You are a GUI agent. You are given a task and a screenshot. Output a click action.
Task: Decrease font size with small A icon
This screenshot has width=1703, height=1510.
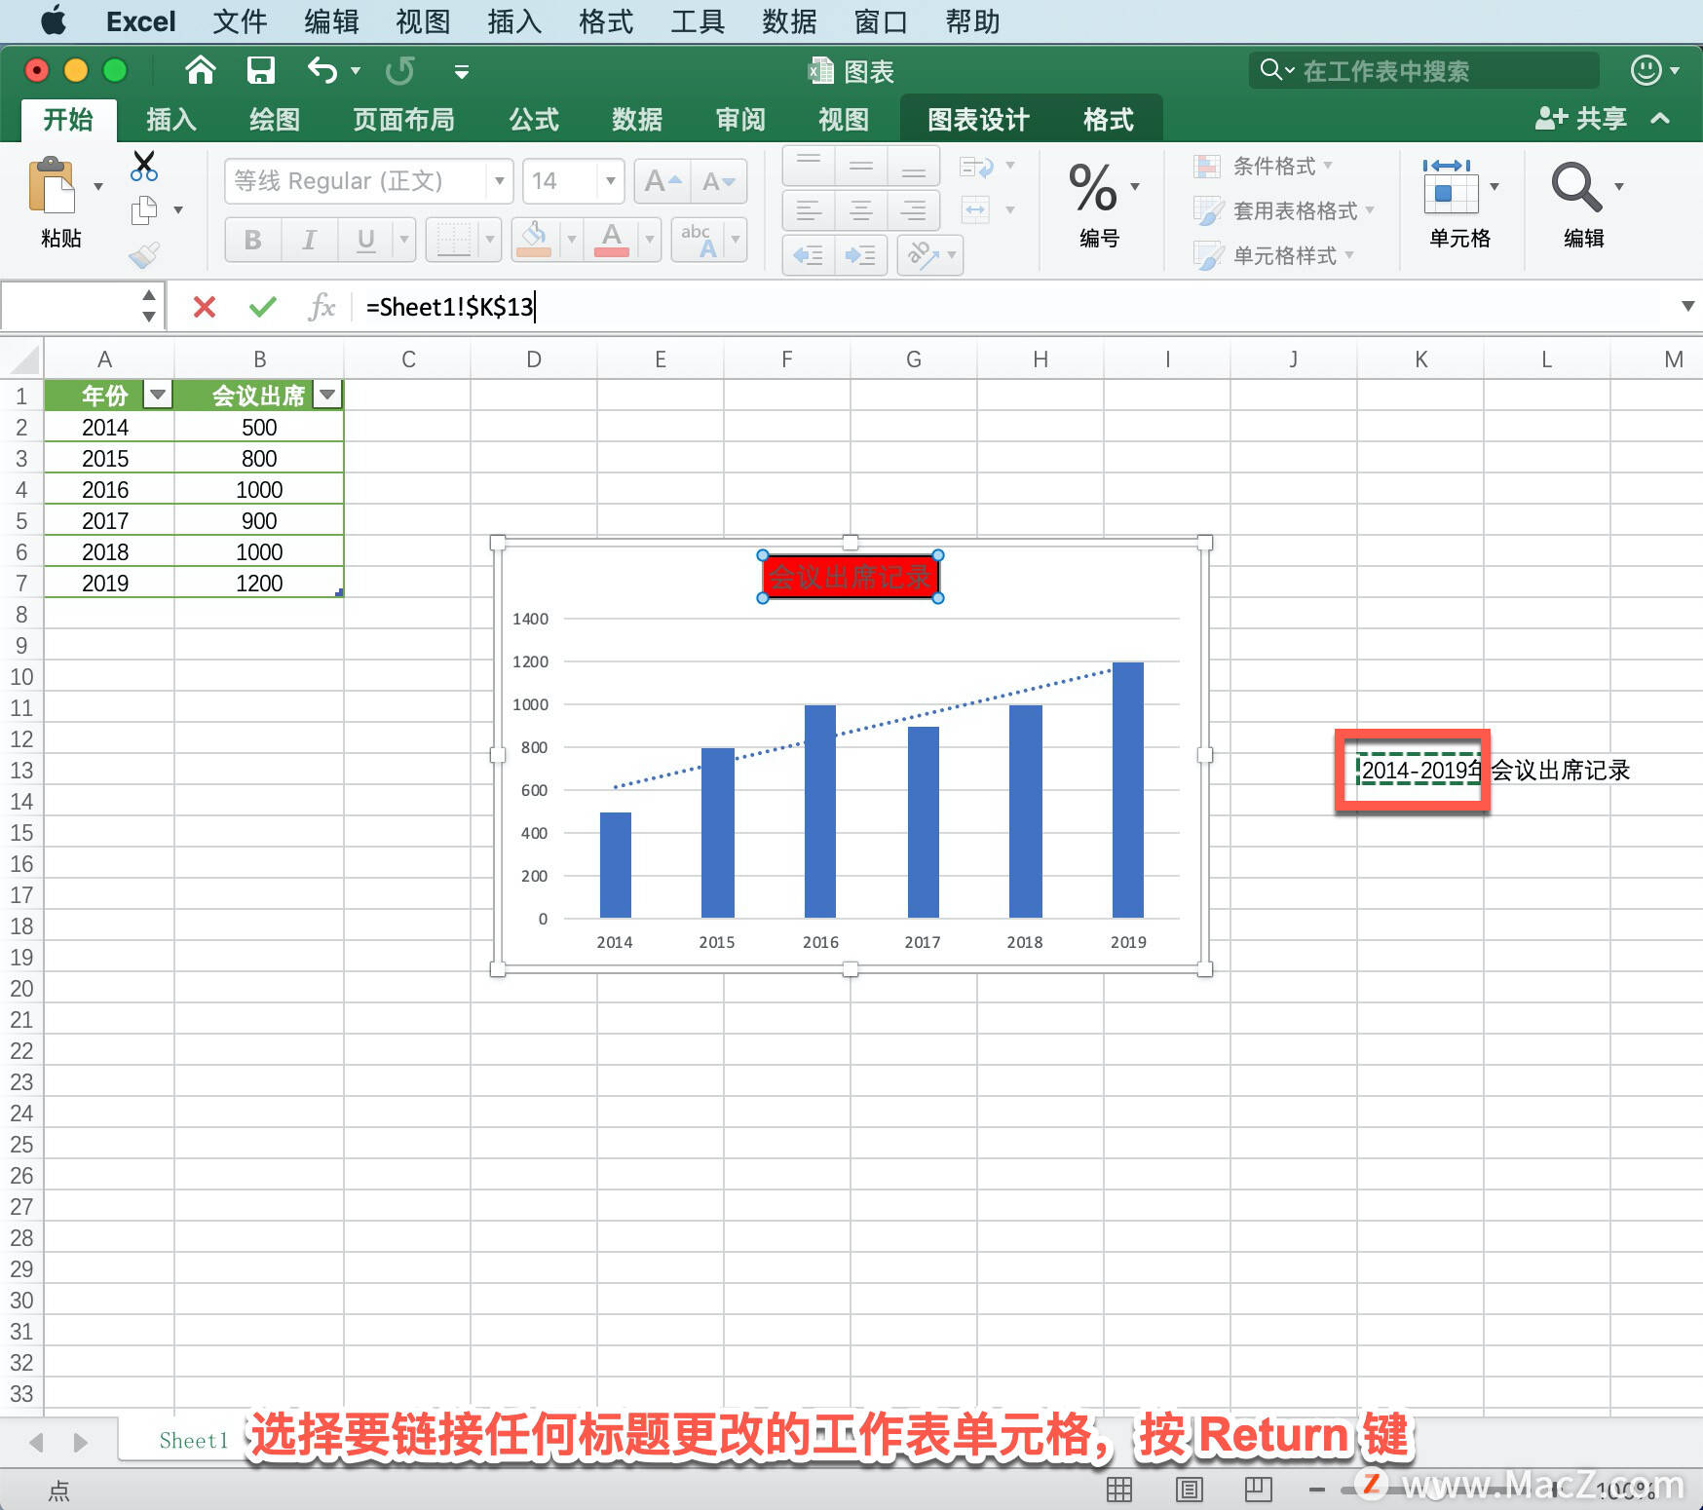pos(719,181)
